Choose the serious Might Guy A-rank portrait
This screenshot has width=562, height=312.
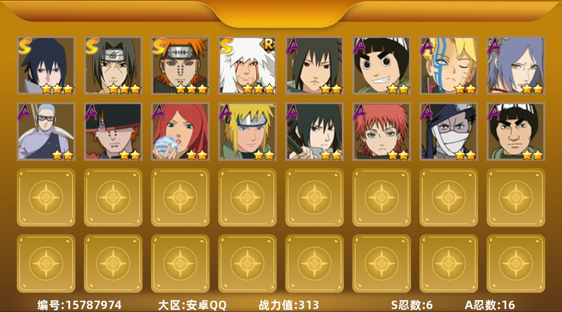coord(516,132)
